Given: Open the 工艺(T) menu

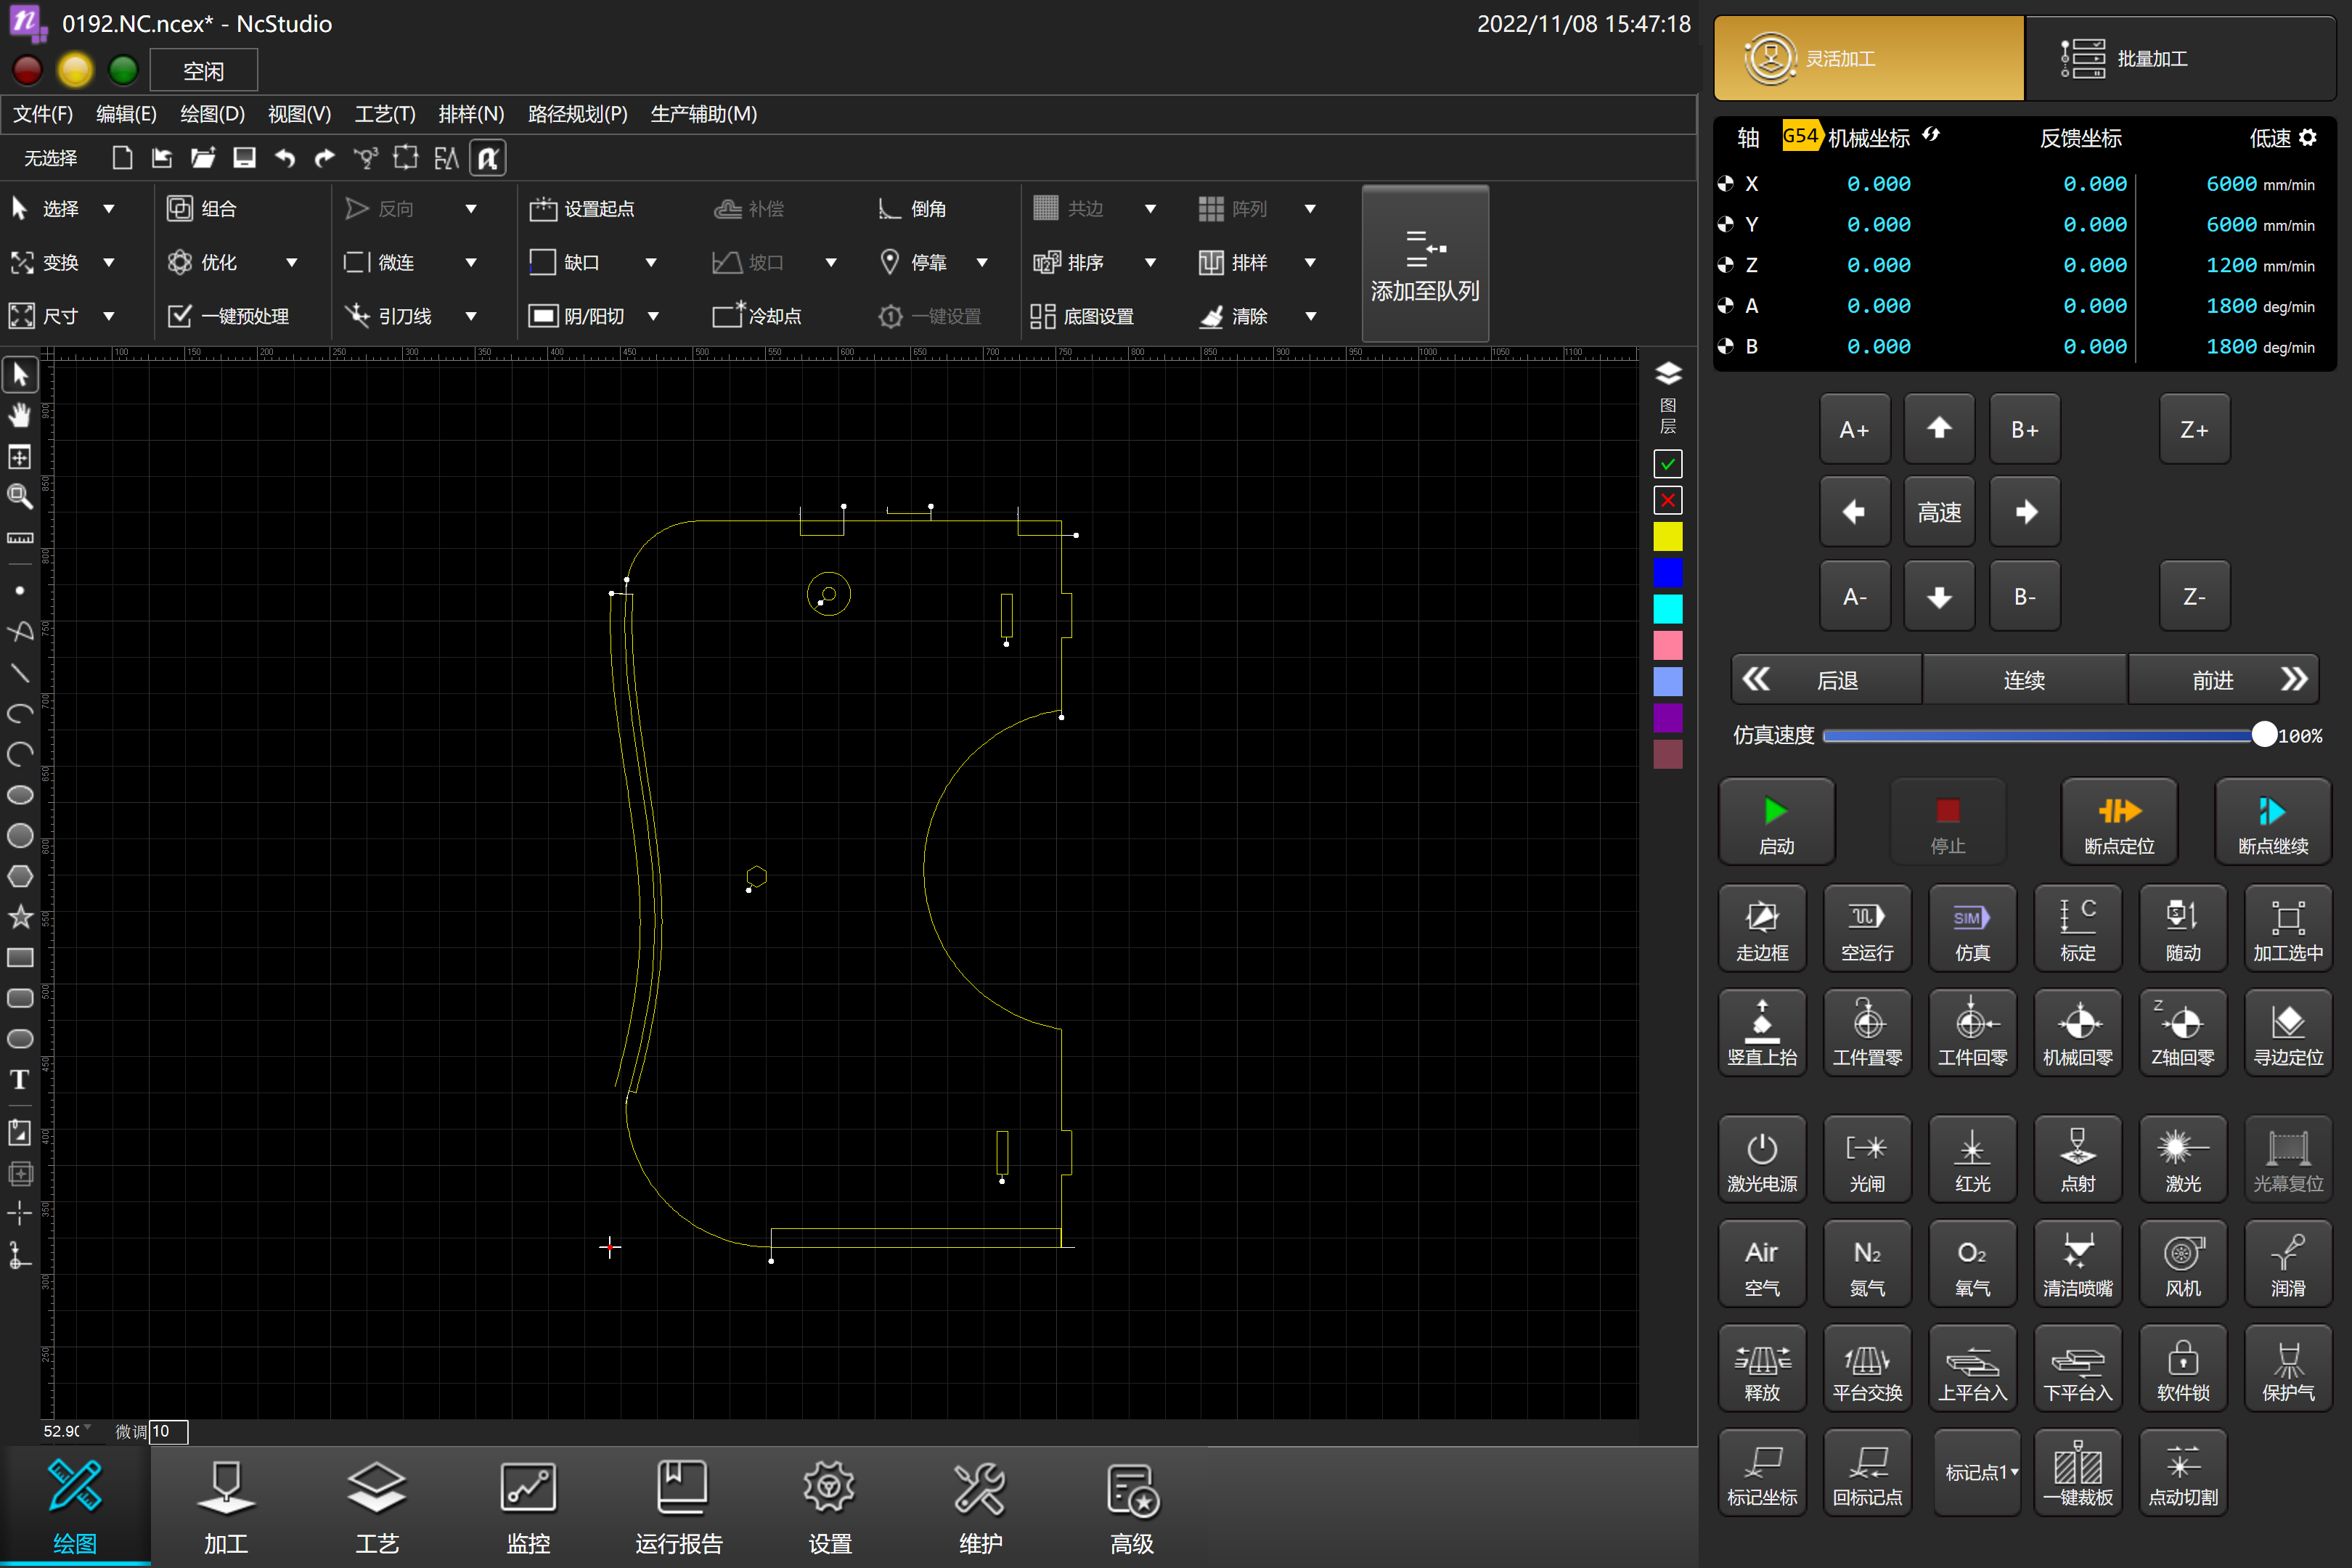Looking at the screenshot, I should point(384,114).
